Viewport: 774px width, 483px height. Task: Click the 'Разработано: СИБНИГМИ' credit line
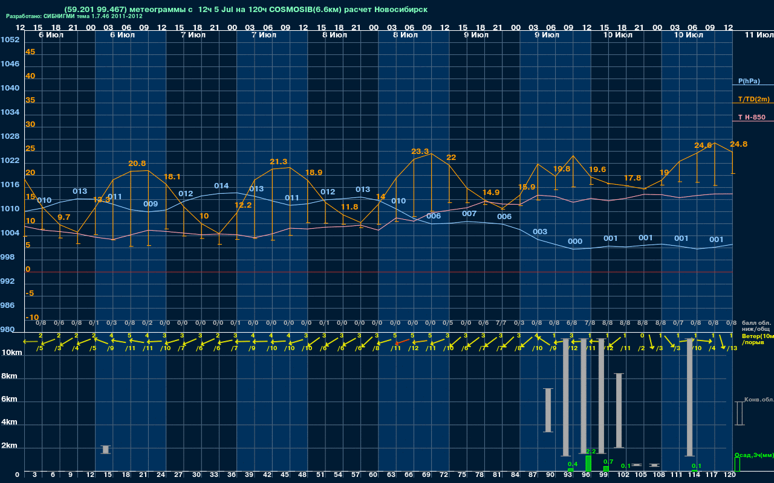coord(74,16)
